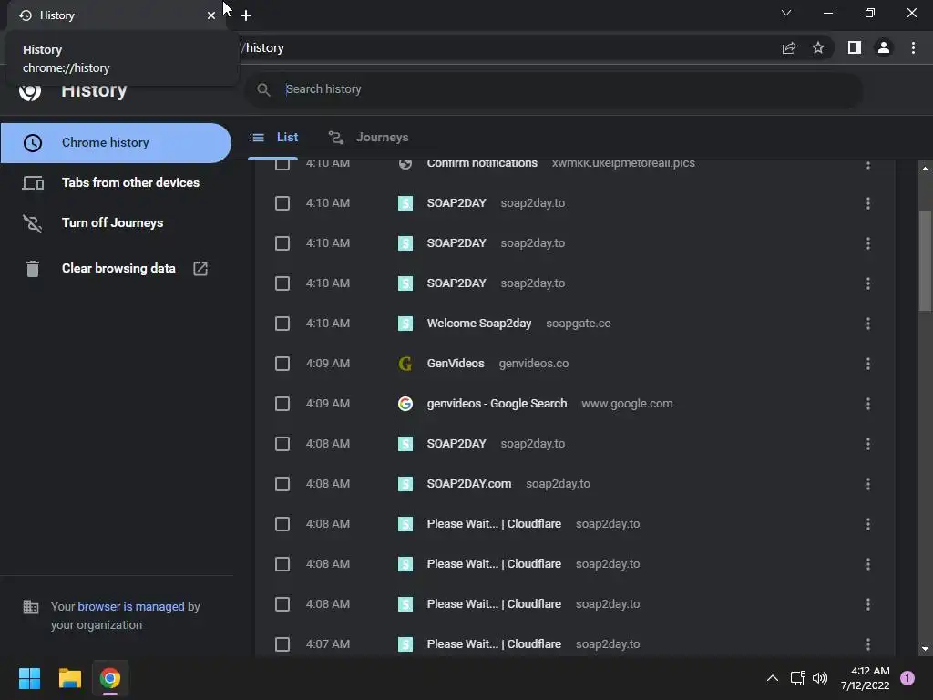933x700 pixels.
Task: Click the Welcome Soap2day favicon
Action: click(x=405, y=324)
